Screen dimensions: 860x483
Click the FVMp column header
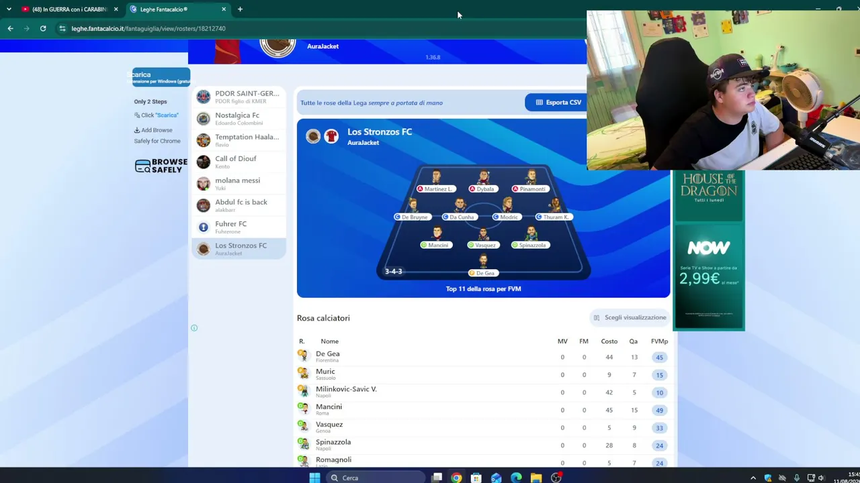pyautogui.click(x=659, y=341)
